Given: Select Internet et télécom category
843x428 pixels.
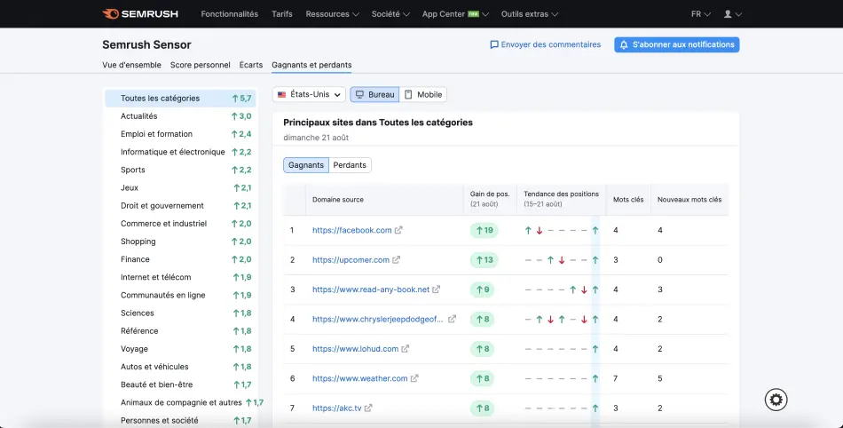Looking at the screenshot, I should pos(180,277).
